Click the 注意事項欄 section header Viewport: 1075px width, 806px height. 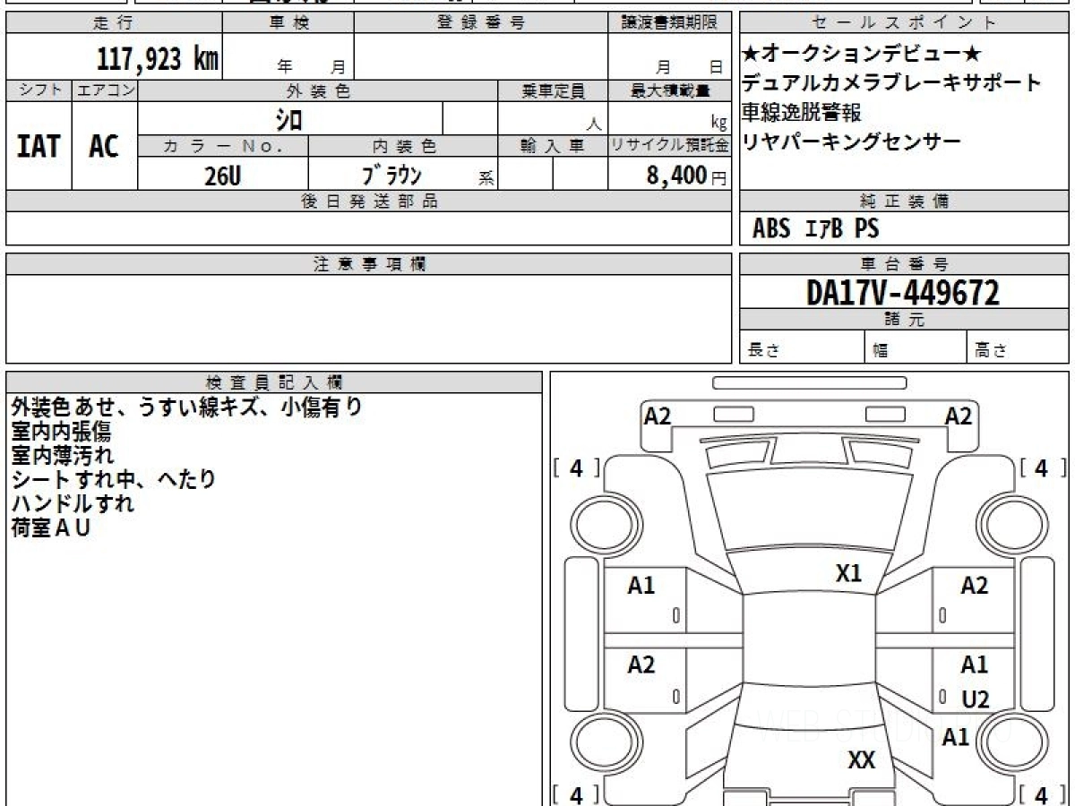click(369, 264)
